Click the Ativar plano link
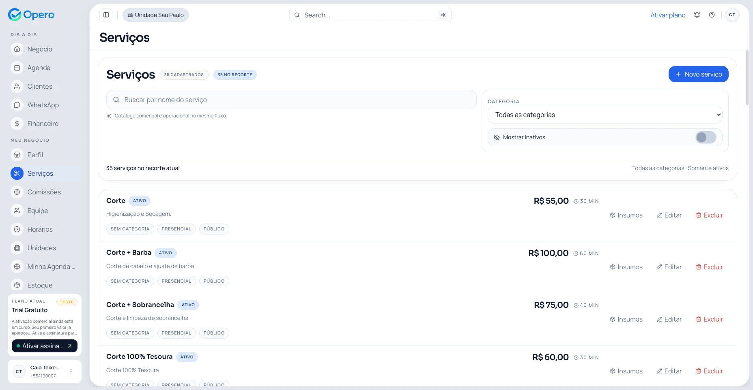The width and height of the screenshot is (753, 390). pos(668,15)
